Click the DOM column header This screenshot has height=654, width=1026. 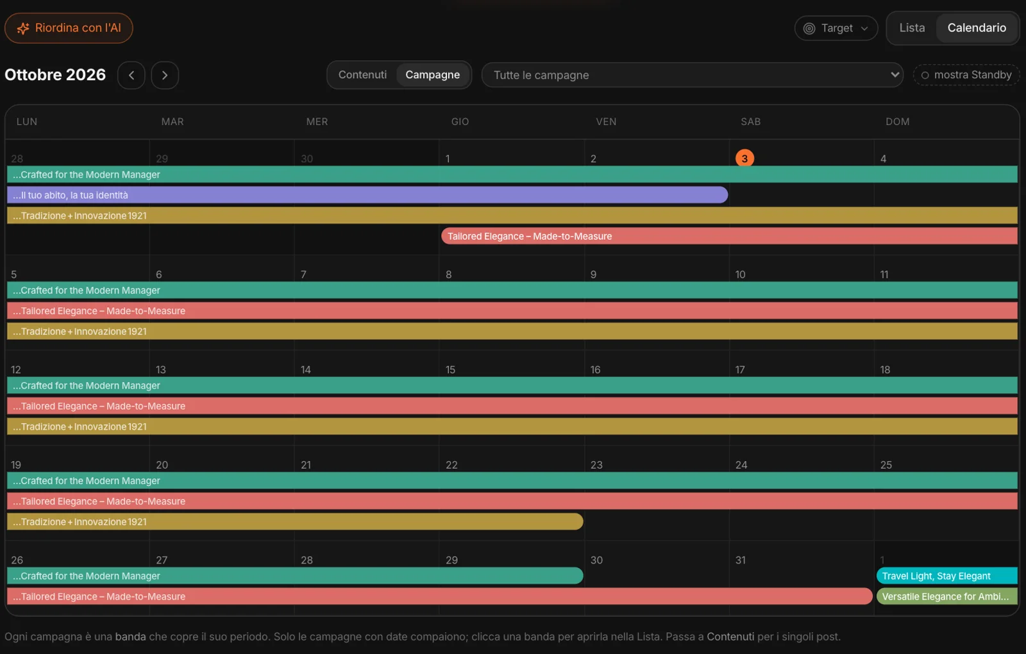tap(897, 122)
